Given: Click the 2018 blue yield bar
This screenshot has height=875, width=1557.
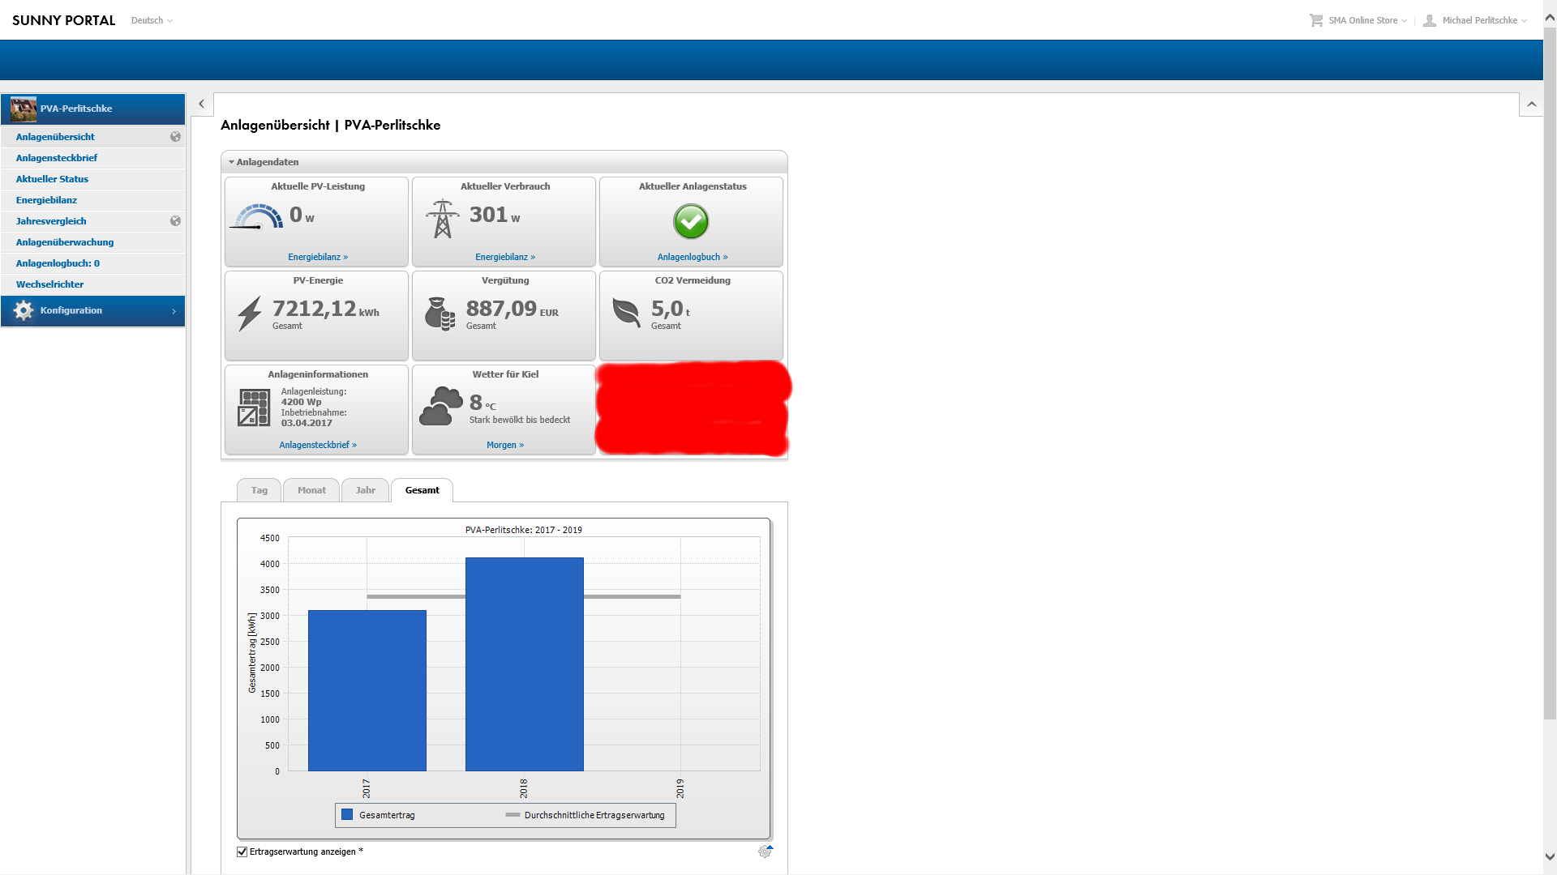Looking at the screenshot, I should tap(524, 664).
